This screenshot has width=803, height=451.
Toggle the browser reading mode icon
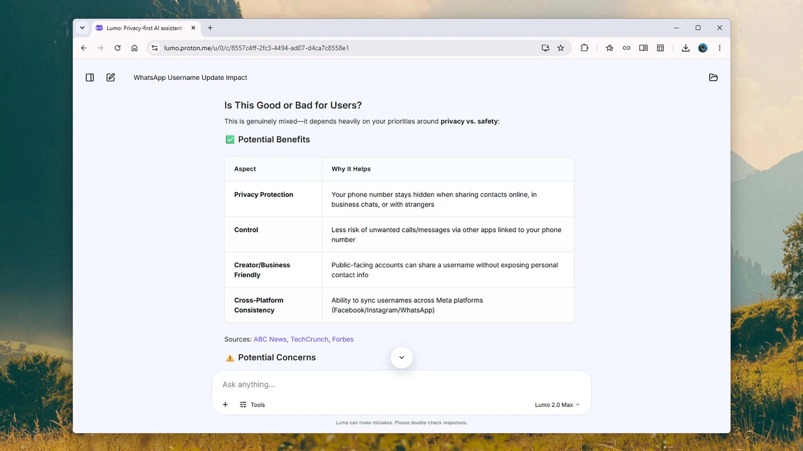(x=643, y=48)
